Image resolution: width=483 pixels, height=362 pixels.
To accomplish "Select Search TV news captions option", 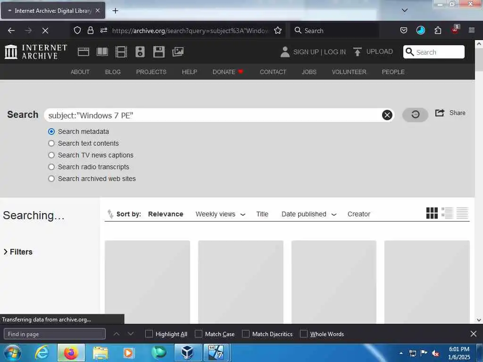I will coord(51,155).
